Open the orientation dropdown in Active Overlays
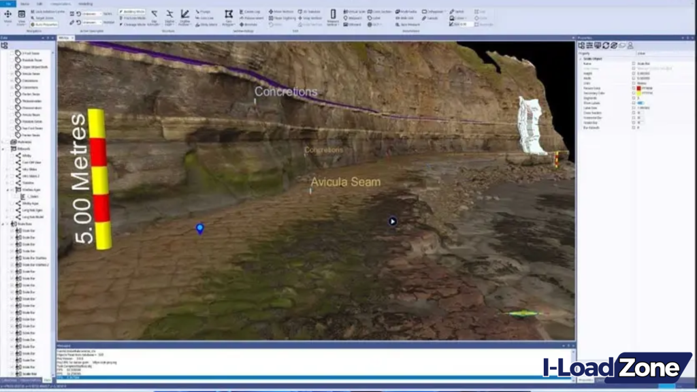This screenshot has height=392, width=697. pos(100,14)
